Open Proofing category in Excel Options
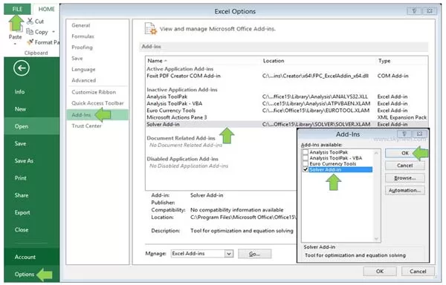446x285 pixels. (x=97, y=47)
